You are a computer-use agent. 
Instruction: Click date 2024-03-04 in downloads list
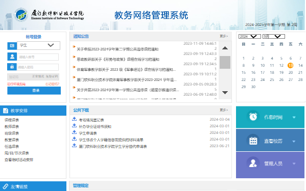pos(220,119)
